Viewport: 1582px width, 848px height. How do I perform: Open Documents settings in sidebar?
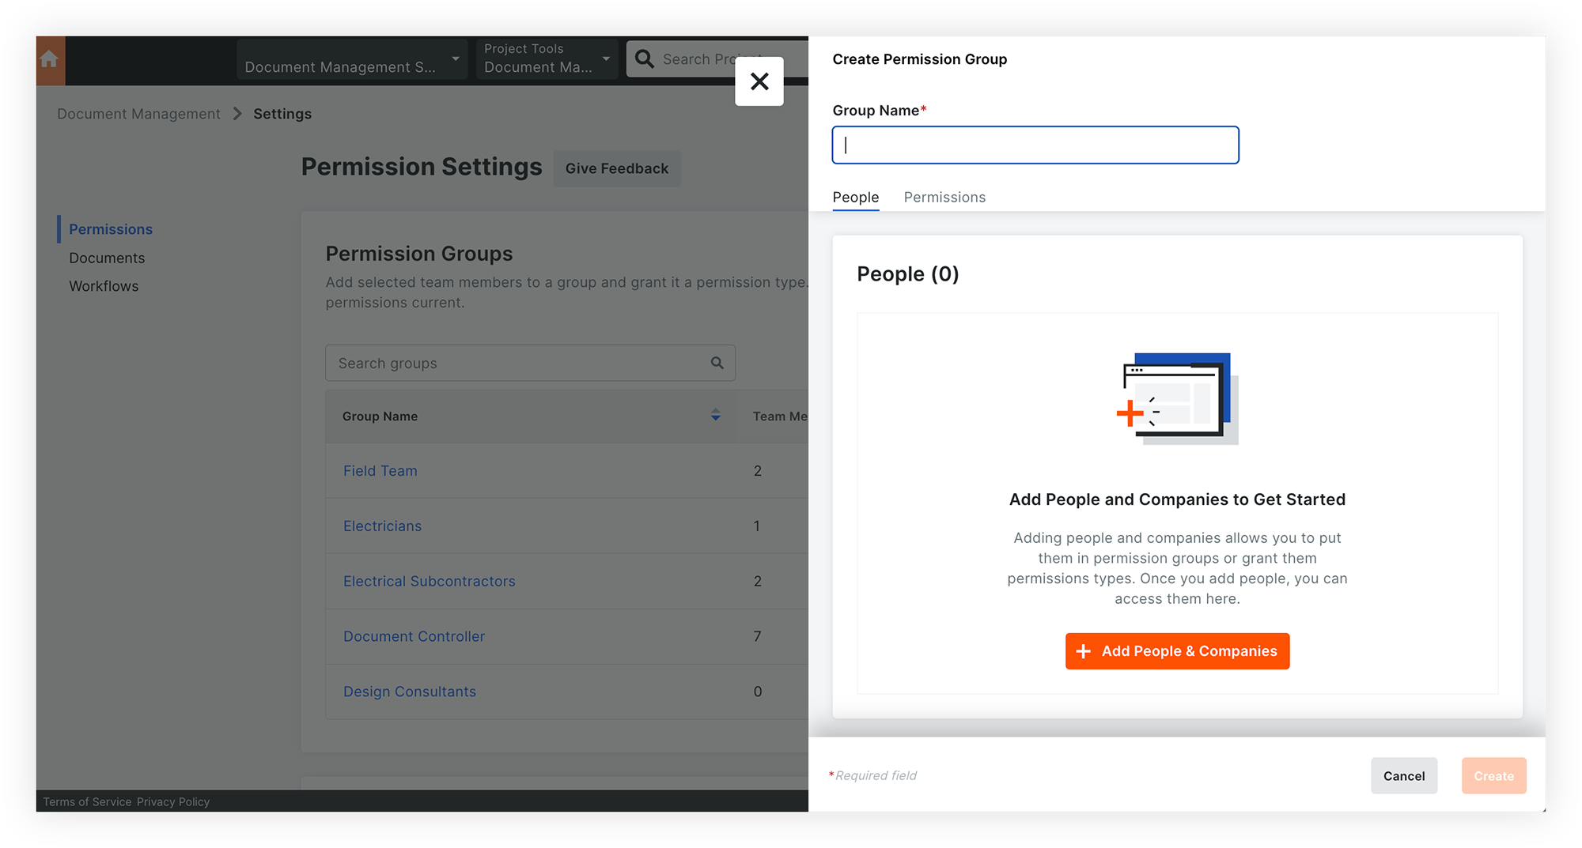(x=107, y=258)
